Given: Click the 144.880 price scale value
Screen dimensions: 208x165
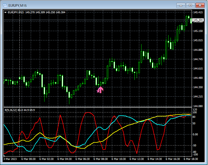Looking at the screenshot, I should 198,50.
